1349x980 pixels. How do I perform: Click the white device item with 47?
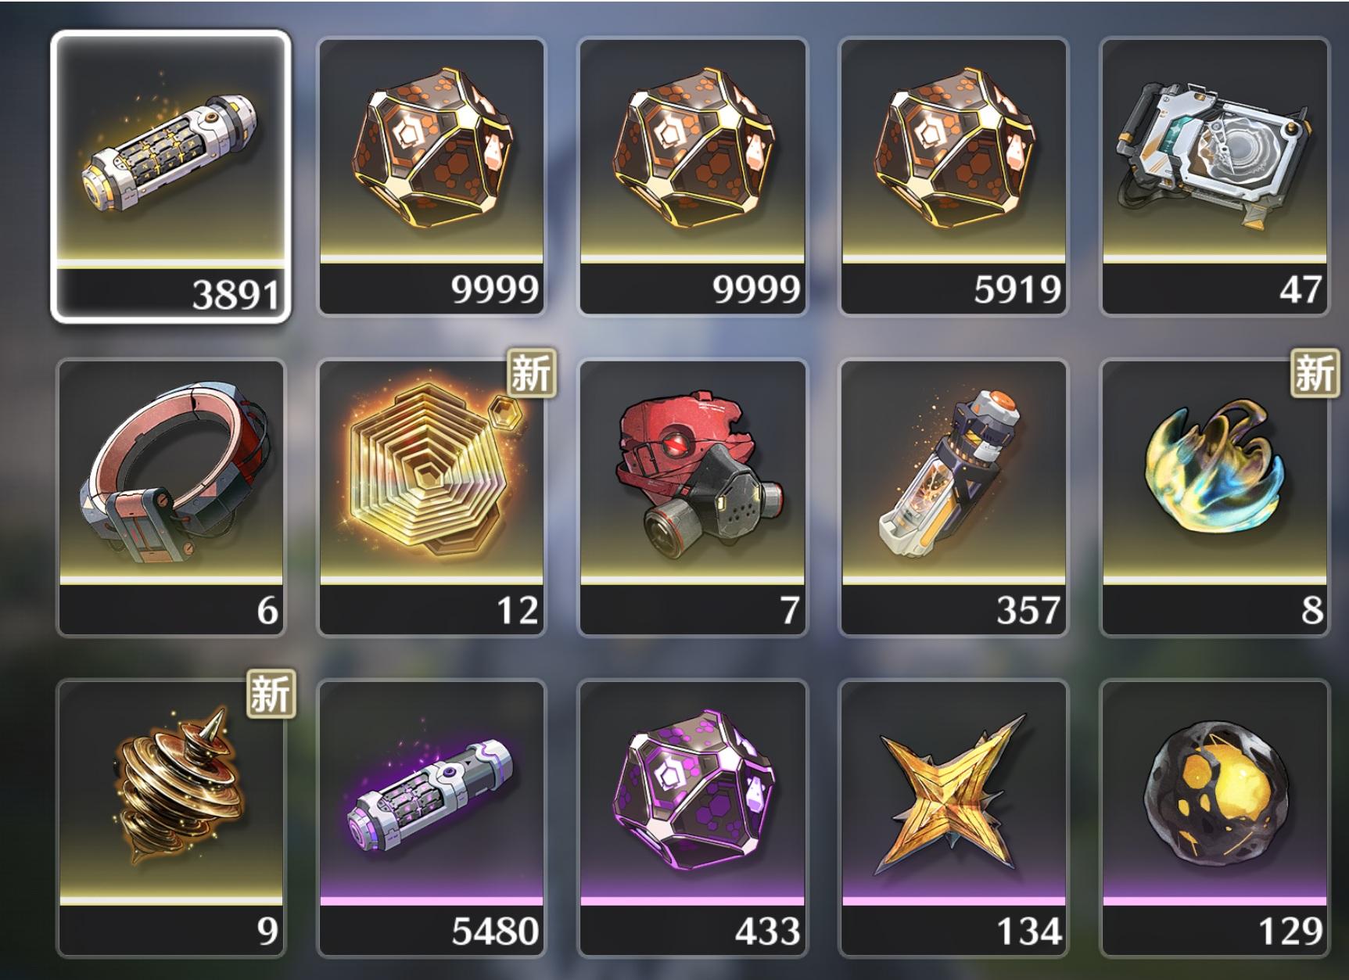1214,176
